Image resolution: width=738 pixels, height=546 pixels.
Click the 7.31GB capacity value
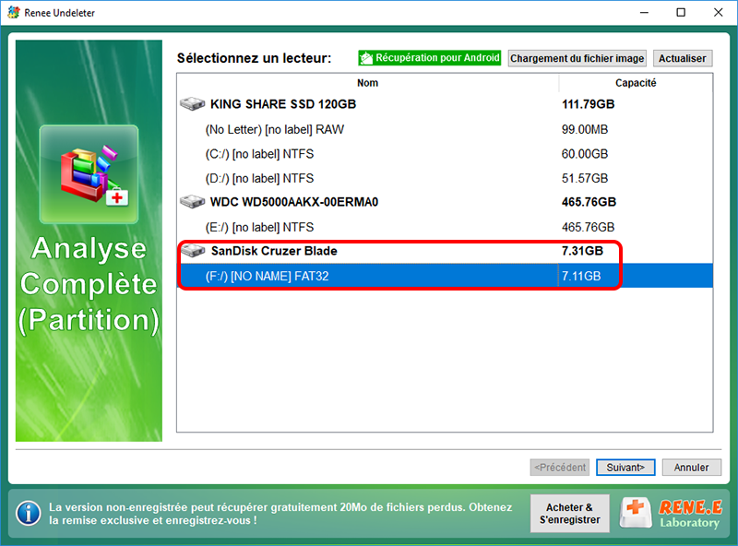pos(582,251)
